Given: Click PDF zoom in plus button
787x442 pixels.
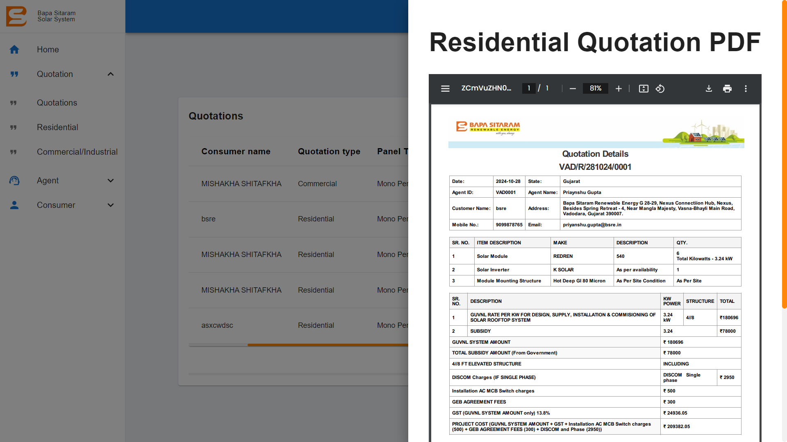Looking at the screenshot, I should point(619,88).
